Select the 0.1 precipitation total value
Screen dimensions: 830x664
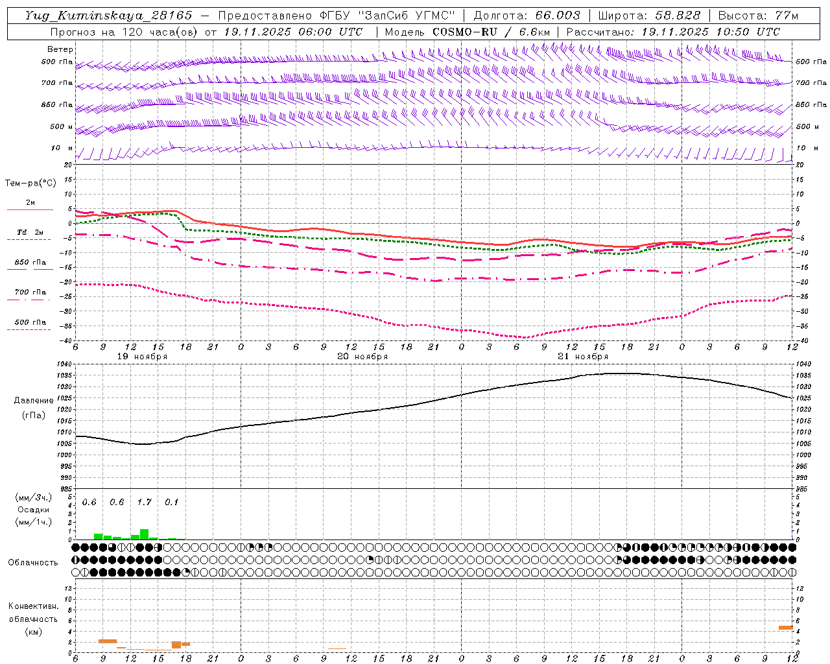pyautogui.click(x=171, y=502)
